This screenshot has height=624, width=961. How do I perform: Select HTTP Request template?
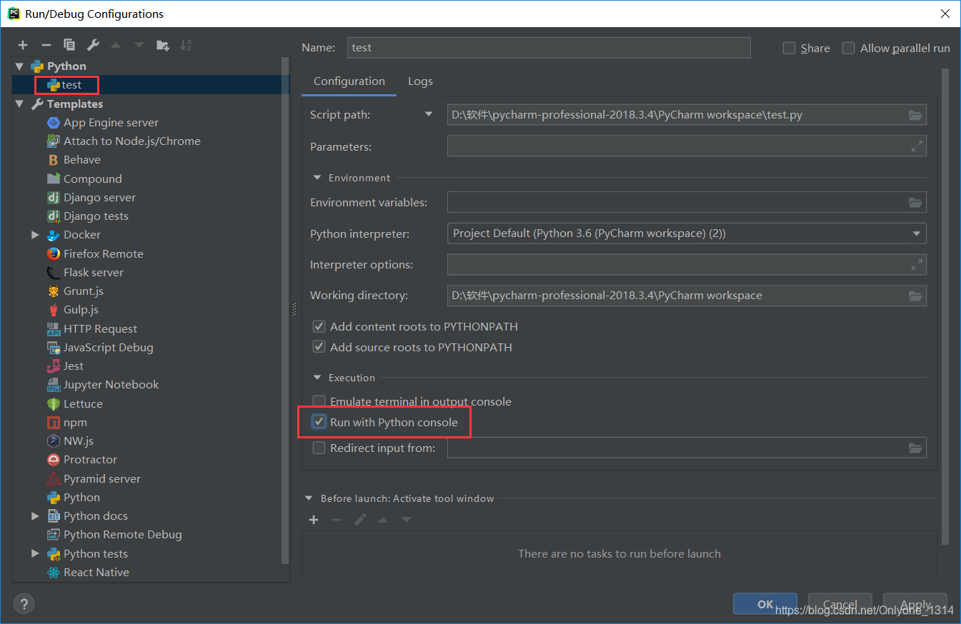point(92,329)
